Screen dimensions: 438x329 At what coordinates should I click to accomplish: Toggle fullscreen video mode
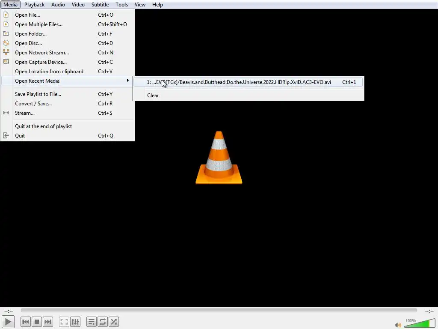click(x=64, y=322)
